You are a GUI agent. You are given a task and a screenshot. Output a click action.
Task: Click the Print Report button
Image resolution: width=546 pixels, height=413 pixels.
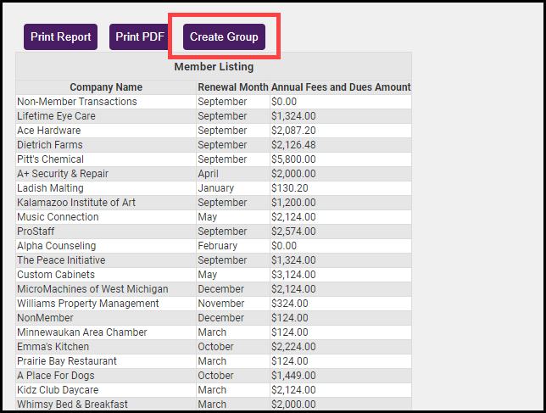(x=61, y=37)
